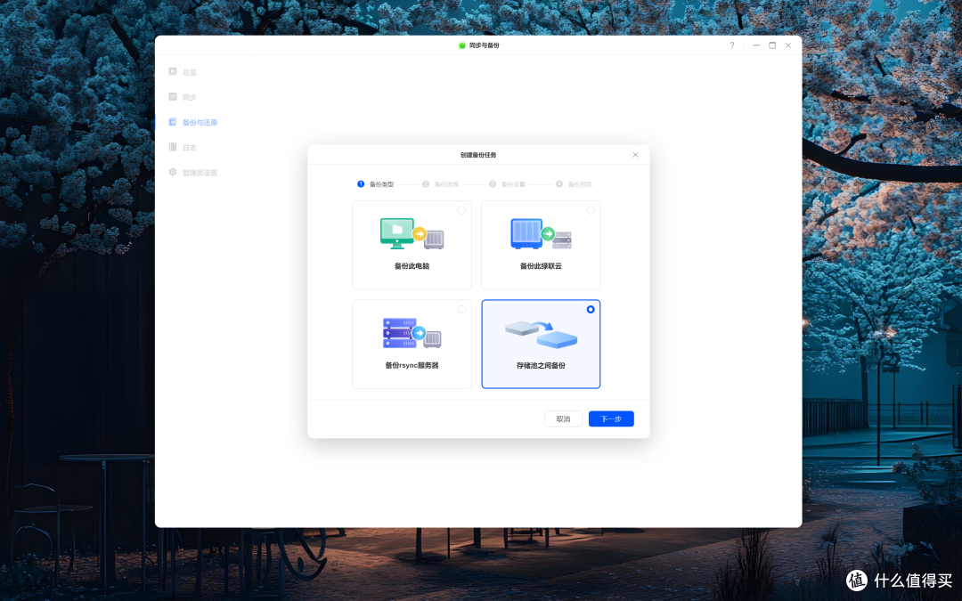Click step 4 备份预览 in wizard
This screenshot has width=962, height=601.
pos(575,184)
